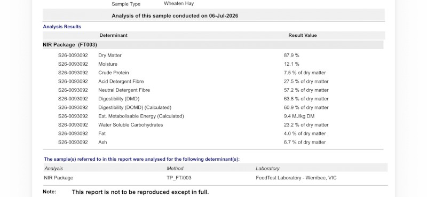Select the 'Neutral Detergent Fibre' determinant
The width and height of the screenshot is (427, 197).
[124, 90]
